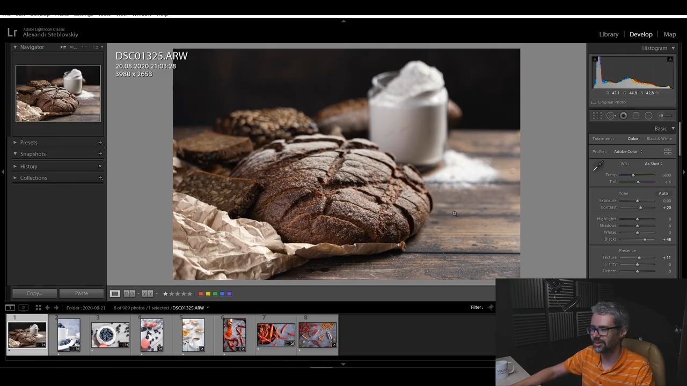This screenshot has height=386, width=687.
Task: Set Navigator zoom to 1:1
Action: point(84,47)
